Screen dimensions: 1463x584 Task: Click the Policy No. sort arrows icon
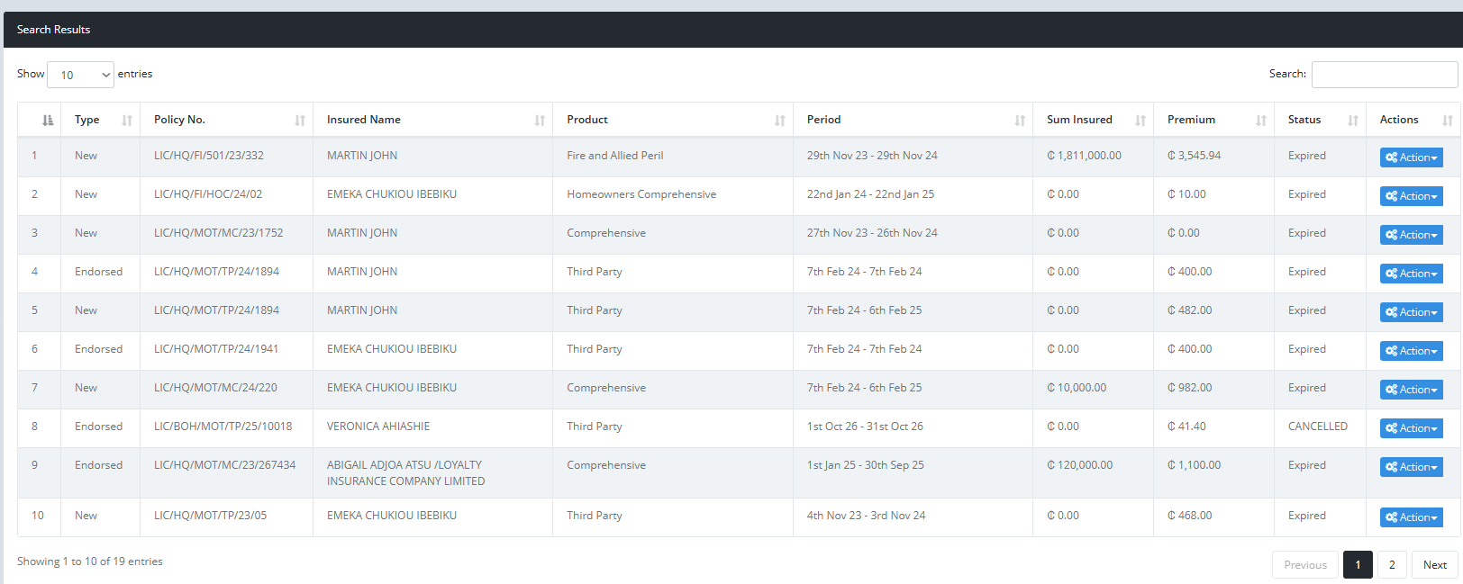point(300,121)
